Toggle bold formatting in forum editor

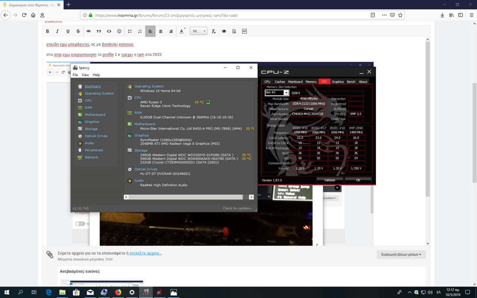47,31
